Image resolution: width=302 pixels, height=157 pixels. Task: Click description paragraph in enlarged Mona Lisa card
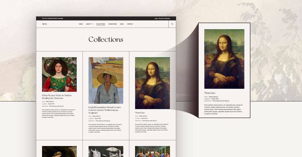(223, 109)
